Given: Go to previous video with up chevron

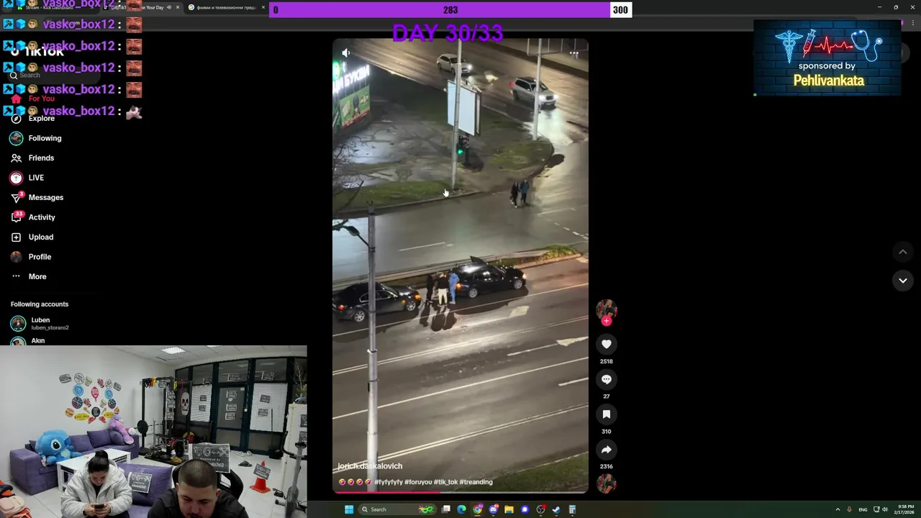Looking at the screenshot, I should tap(902, 252).
